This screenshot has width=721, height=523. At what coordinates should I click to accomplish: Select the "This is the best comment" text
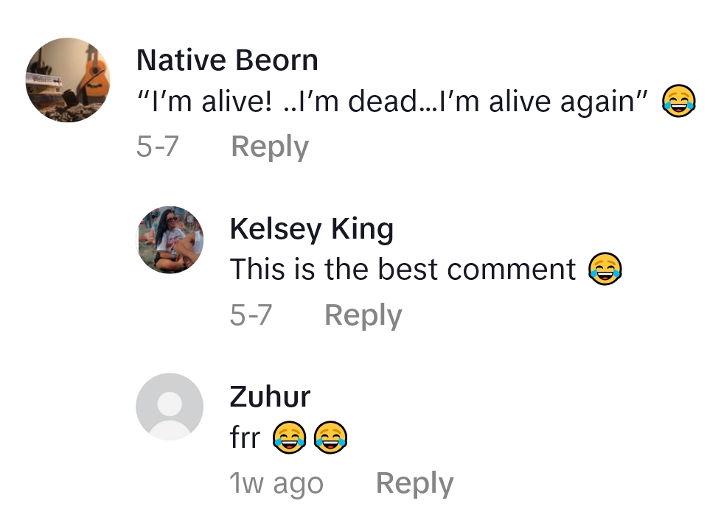tap(403, 270)
